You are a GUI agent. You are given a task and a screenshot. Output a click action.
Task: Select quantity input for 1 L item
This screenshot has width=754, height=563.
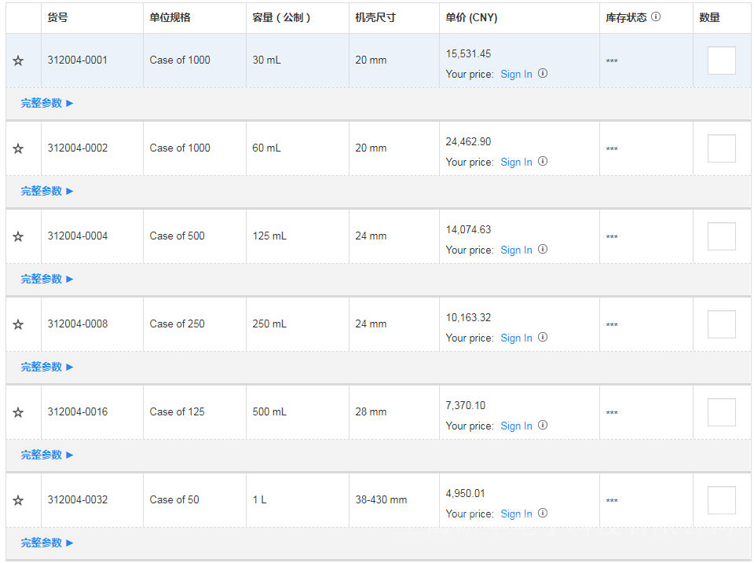click(721, 500)
